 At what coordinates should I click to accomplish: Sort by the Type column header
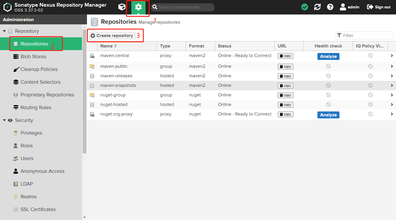pos(171,46)
